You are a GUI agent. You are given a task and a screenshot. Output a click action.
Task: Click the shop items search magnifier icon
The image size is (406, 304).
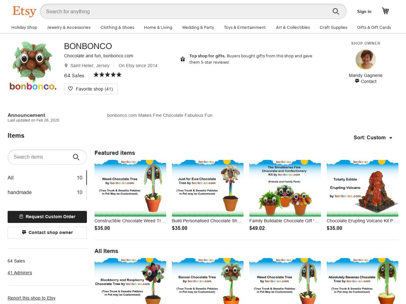coord(76,157)
